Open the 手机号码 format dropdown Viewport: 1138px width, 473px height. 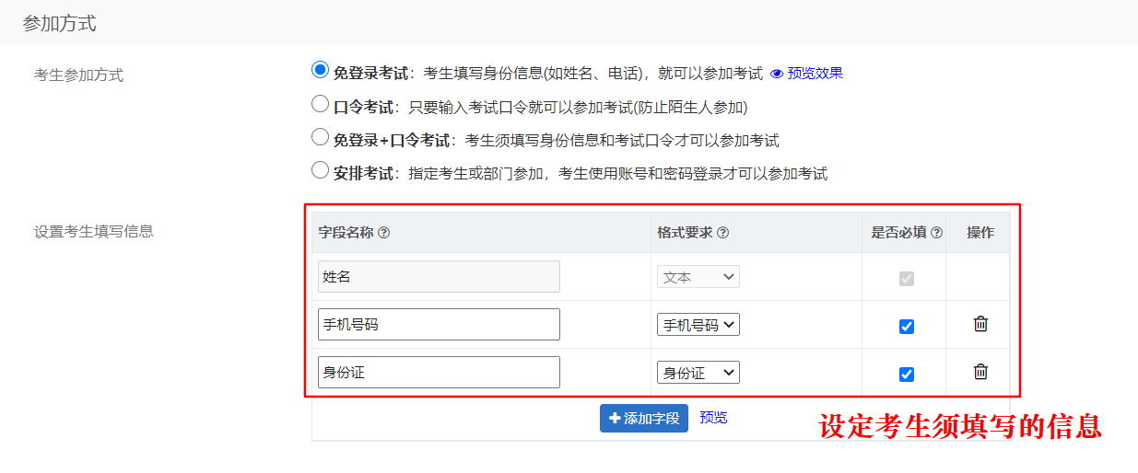coord(698,325)
